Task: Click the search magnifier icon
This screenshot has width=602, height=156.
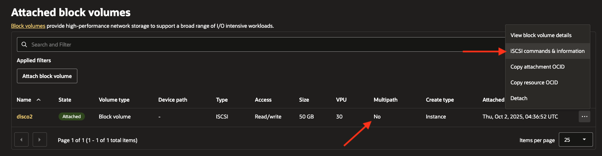Action: (24, 45)
